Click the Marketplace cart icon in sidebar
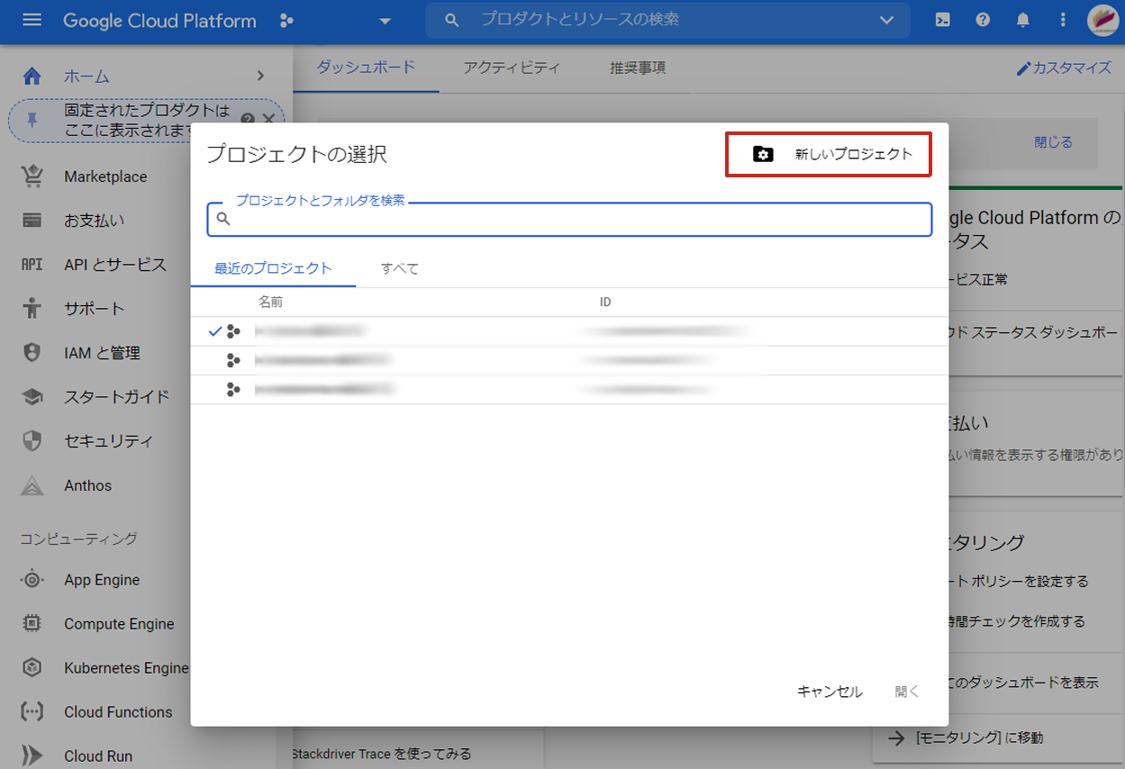Screen dimensions: 1125x769 32,176
